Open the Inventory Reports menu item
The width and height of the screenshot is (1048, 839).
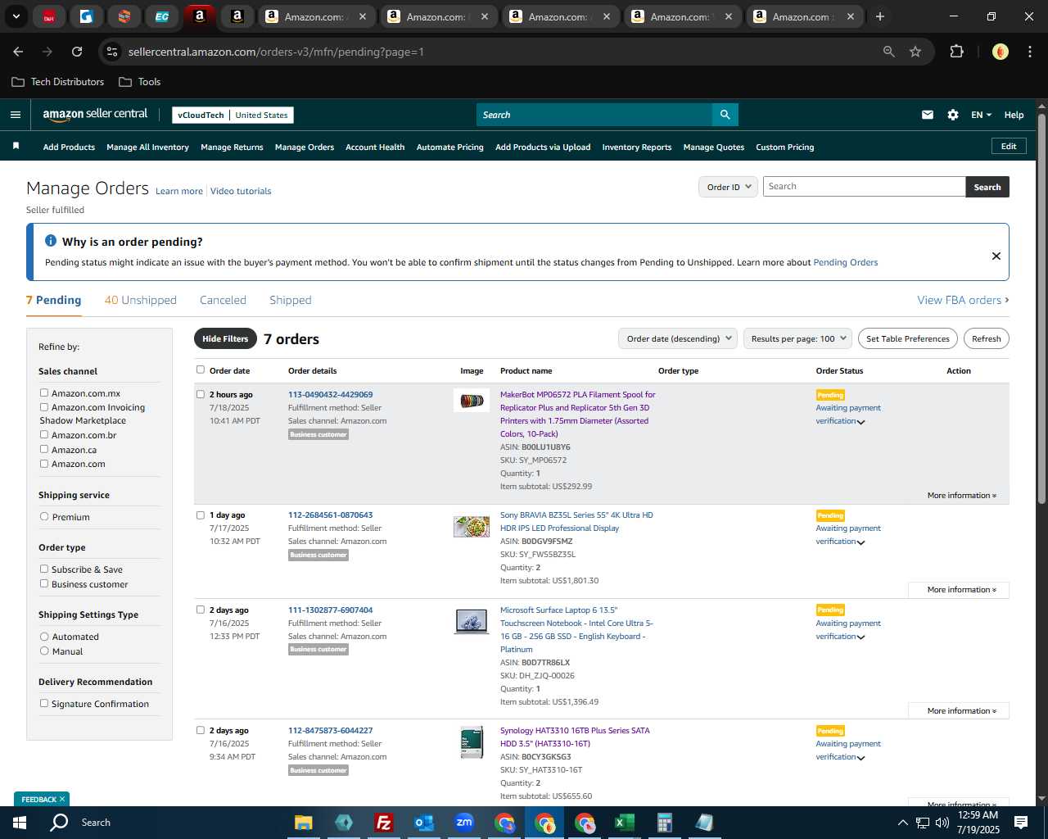coord(637,147)
